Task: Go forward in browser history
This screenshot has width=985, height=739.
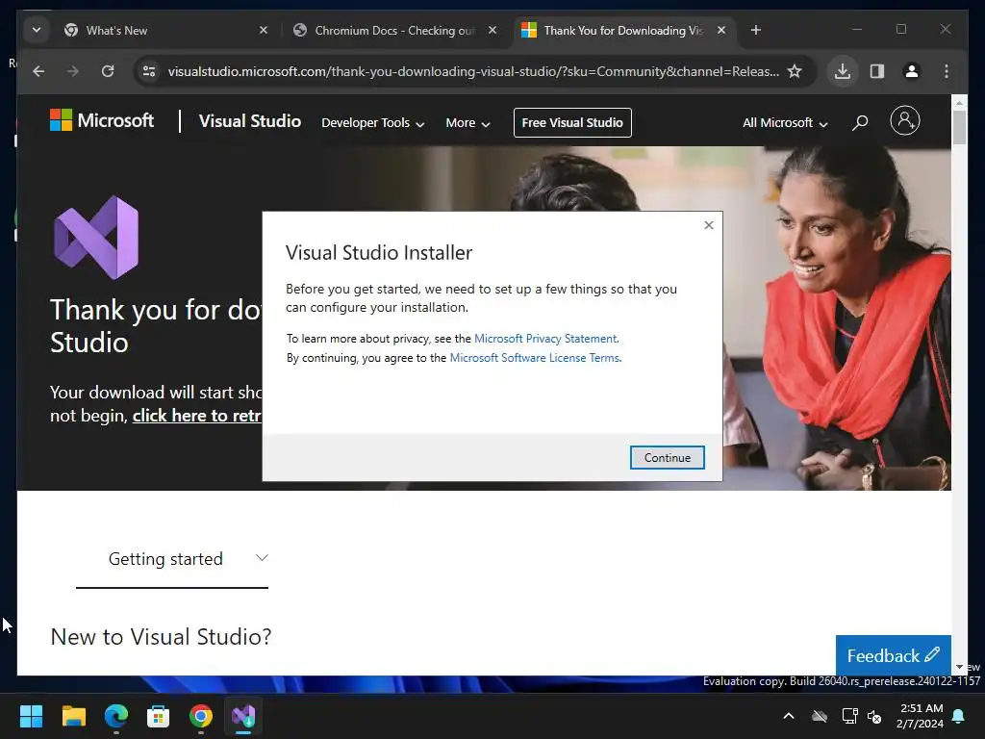Action: [x=73, y=71]
